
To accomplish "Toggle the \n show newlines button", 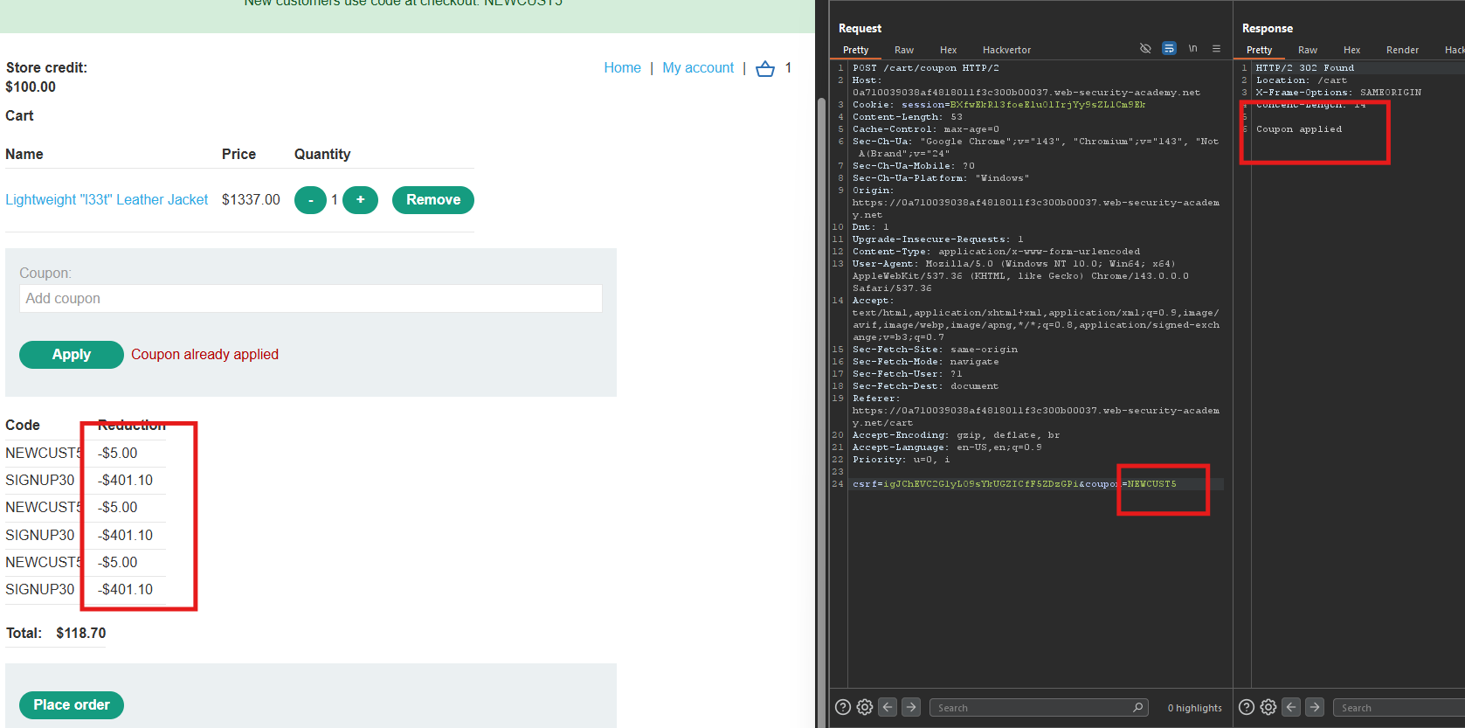I will [1192, 49].
